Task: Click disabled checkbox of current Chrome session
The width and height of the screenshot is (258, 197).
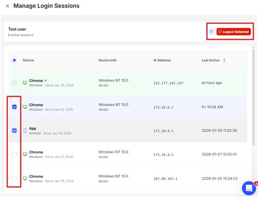Action: (14, 83)
